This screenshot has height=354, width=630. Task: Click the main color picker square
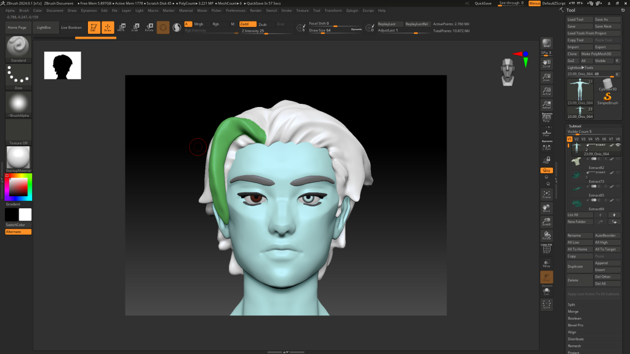click(18, 186)
